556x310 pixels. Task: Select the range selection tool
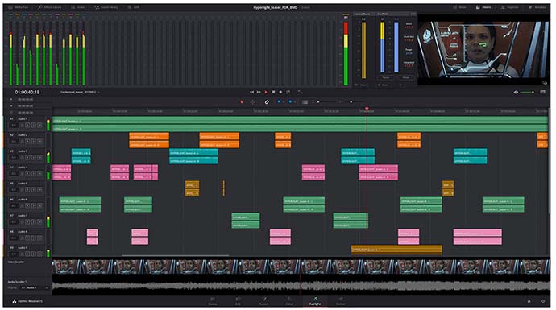coord(253,102)
